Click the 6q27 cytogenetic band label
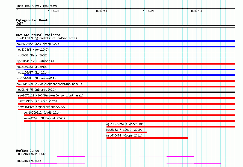The image size is (243, 167). (20, 23)
